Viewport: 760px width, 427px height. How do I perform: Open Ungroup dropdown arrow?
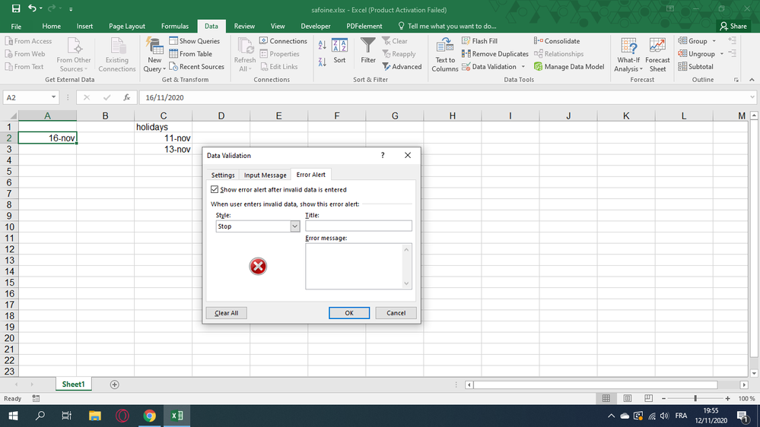[x=722, y=54]
